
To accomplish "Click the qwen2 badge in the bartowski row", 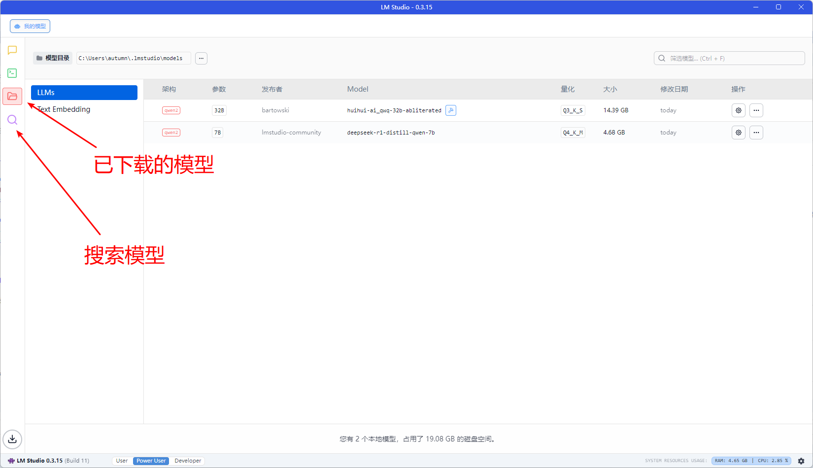I will 171,110.
